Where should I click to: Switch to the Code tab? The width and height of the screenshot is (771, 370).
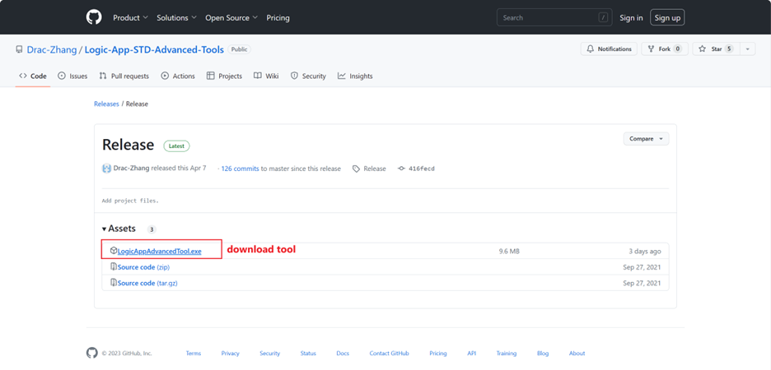(33, 76)
